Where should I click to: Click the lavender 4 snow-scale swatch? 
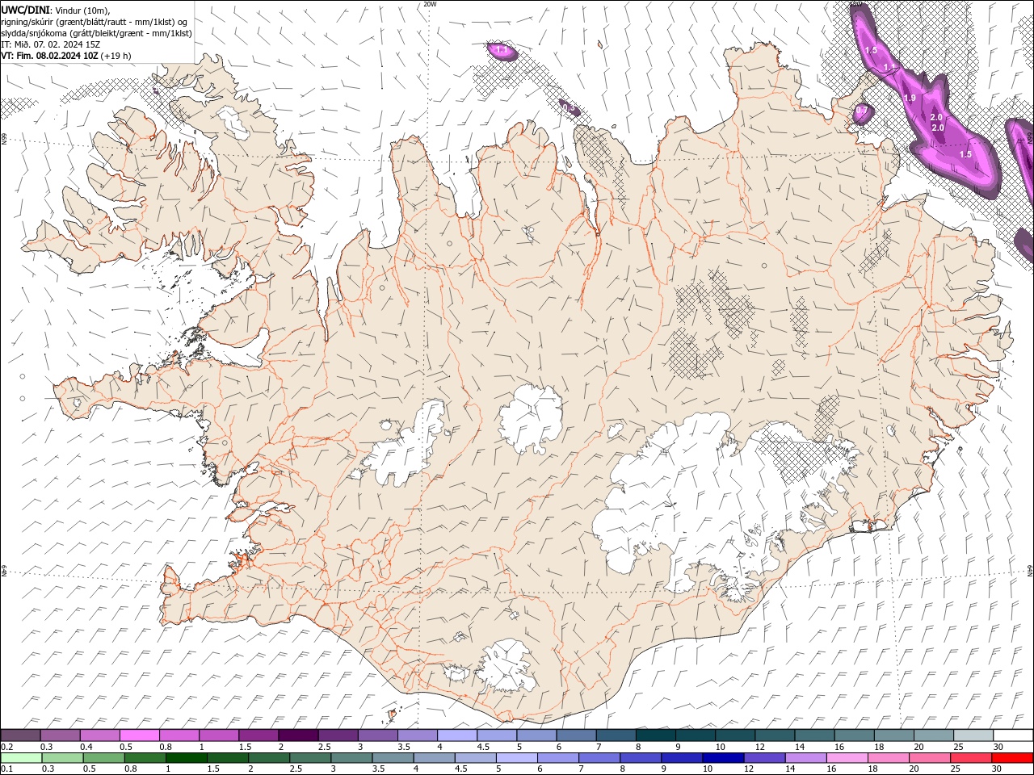pyautogui.click(x=456, y=735)
